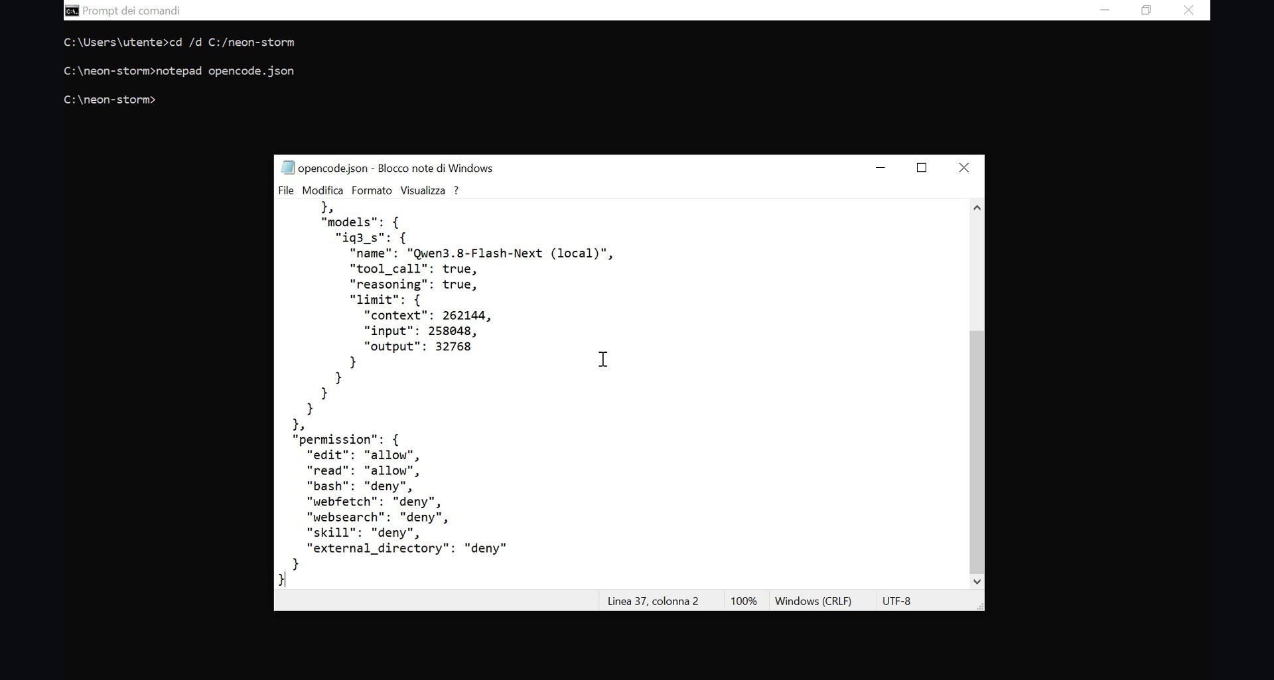This screenshot has height=680, width=1274.
Task: Click the "bash": "deny" line
Action: pyautogui.click(x=360, y=486)
